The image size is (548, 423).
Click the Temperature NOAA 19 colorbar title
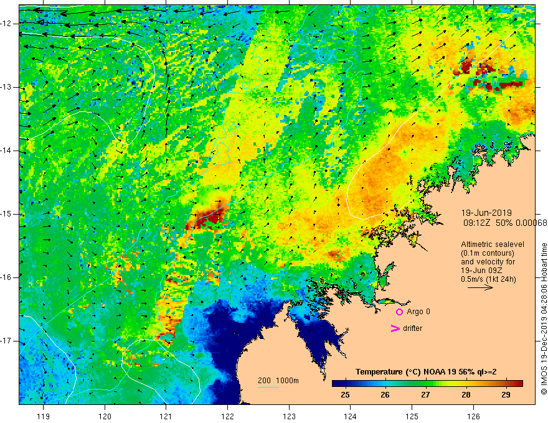[x=426, y=372]
